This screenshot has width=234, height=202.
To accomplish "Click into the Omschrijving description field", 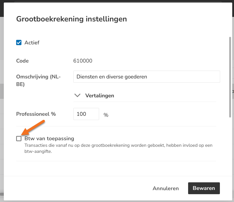I will [147, 77].
